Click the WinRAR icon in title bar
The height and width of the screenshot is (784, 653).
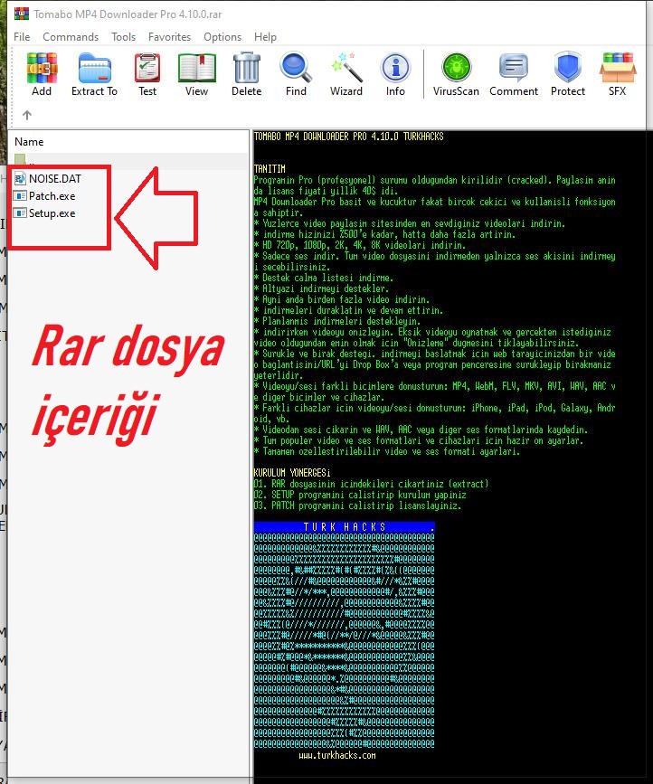click(x=21, y=14)
